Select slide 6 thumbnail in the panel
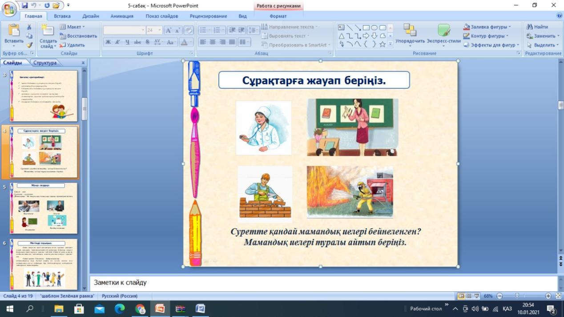The image size is (564, 317). click(43, 265)
